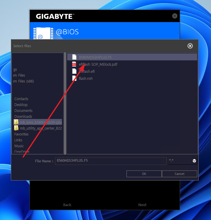Select the flash.nsh file name
This screenshot has width=211, height=220.
click(x=86, y=78)
